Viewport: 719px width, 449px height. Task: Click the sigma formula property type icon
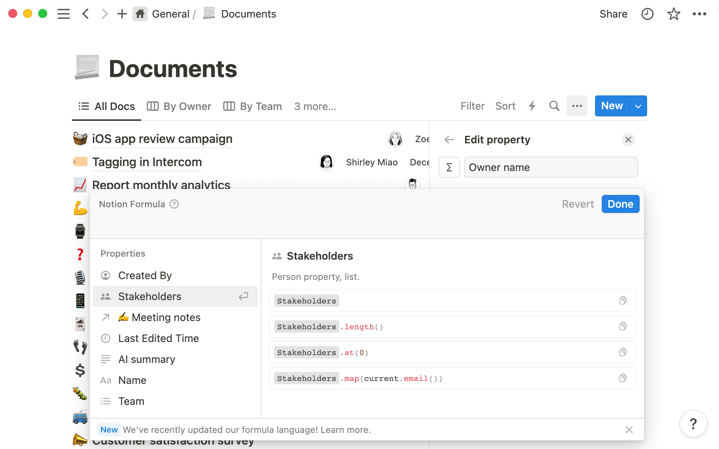click(449, 167)
